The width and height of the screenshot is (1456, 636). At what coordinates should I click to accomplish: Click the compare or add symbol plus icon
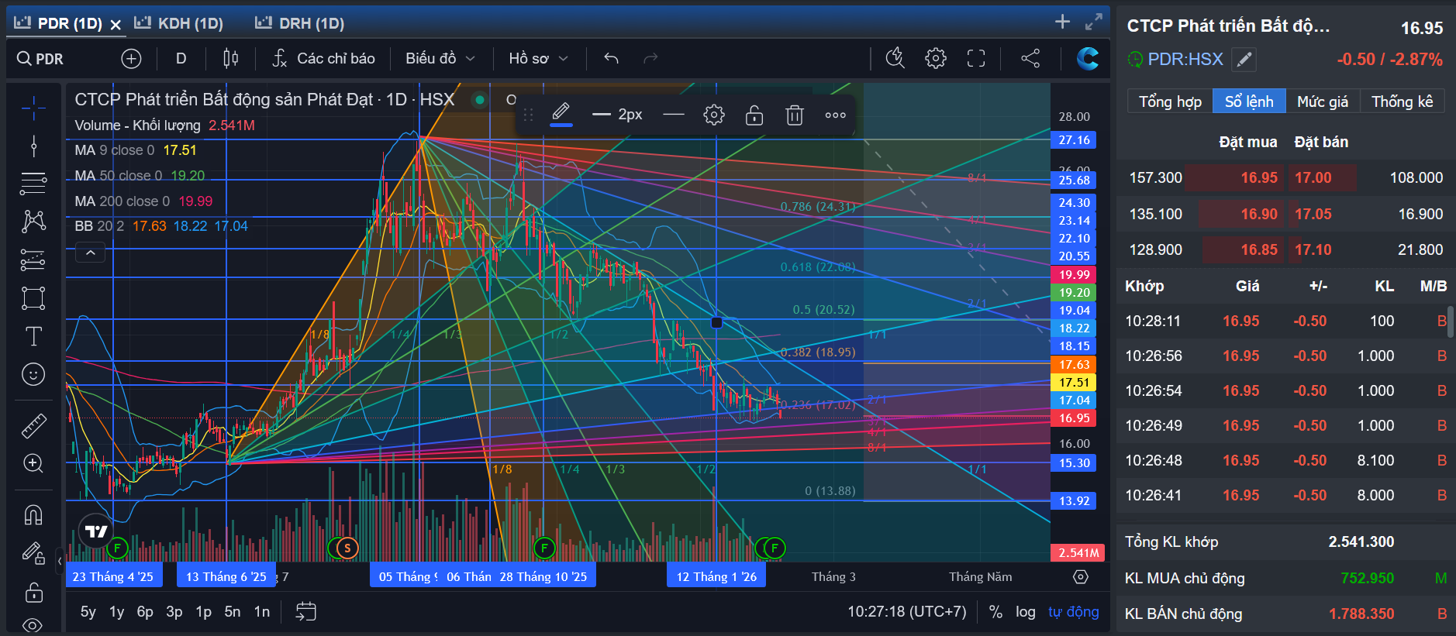click(x=131, y=59)
